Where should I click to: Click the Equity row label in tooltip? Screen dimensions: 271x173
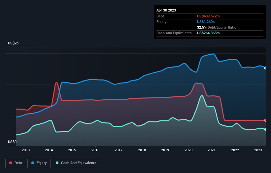(161, 22)
